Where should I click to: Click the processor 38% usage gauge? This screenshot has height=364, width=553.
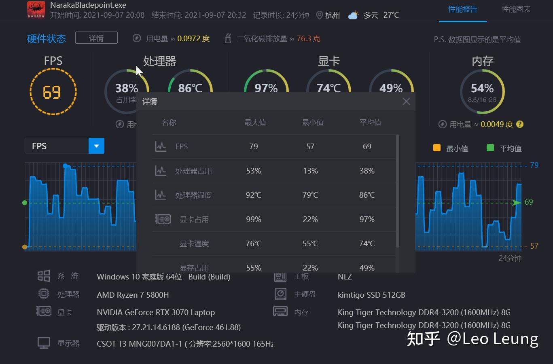[x=127, y=92]
